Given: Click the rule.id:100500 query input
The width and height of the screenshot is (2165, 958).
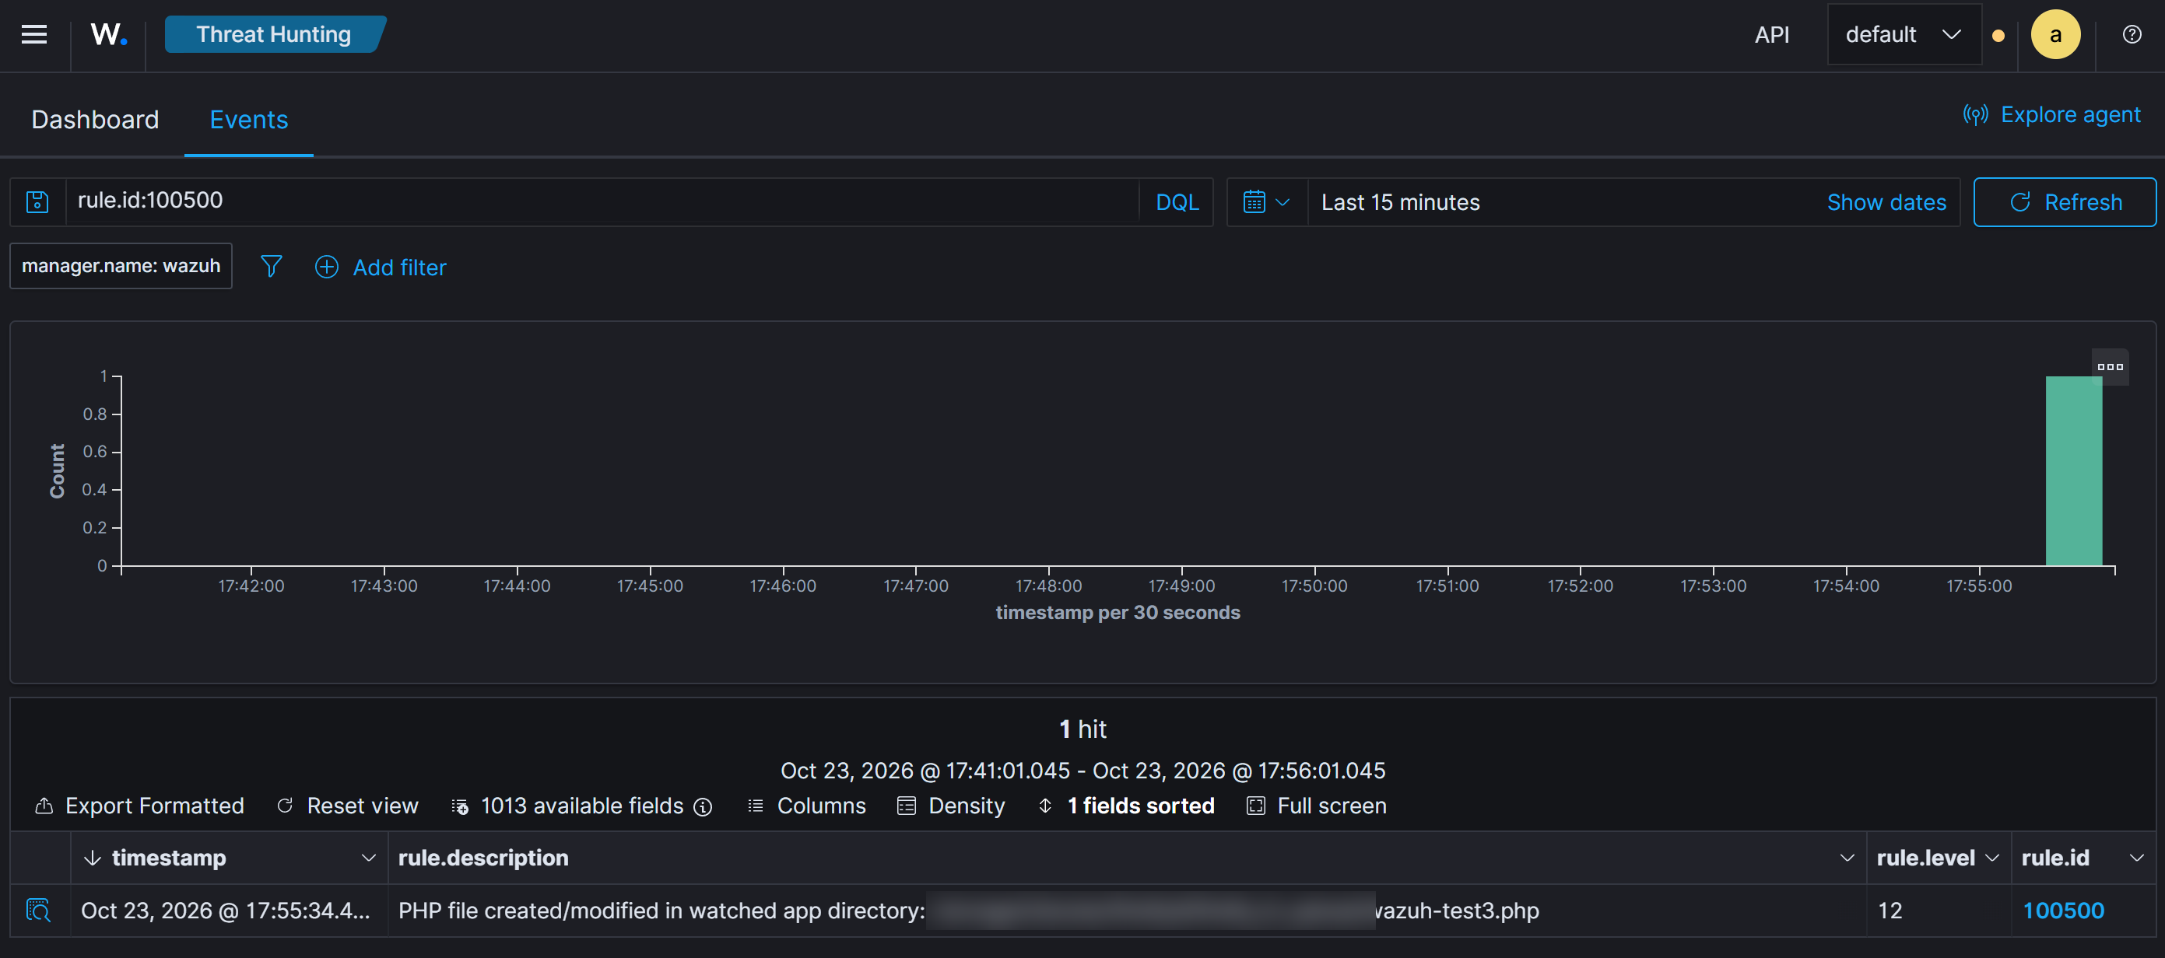Looking at the screenshot, I should point(602,201).
